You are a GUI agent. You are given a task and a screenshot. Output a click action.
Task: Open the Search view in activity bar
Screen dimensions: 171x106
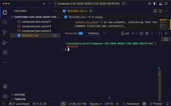point(5,22)
